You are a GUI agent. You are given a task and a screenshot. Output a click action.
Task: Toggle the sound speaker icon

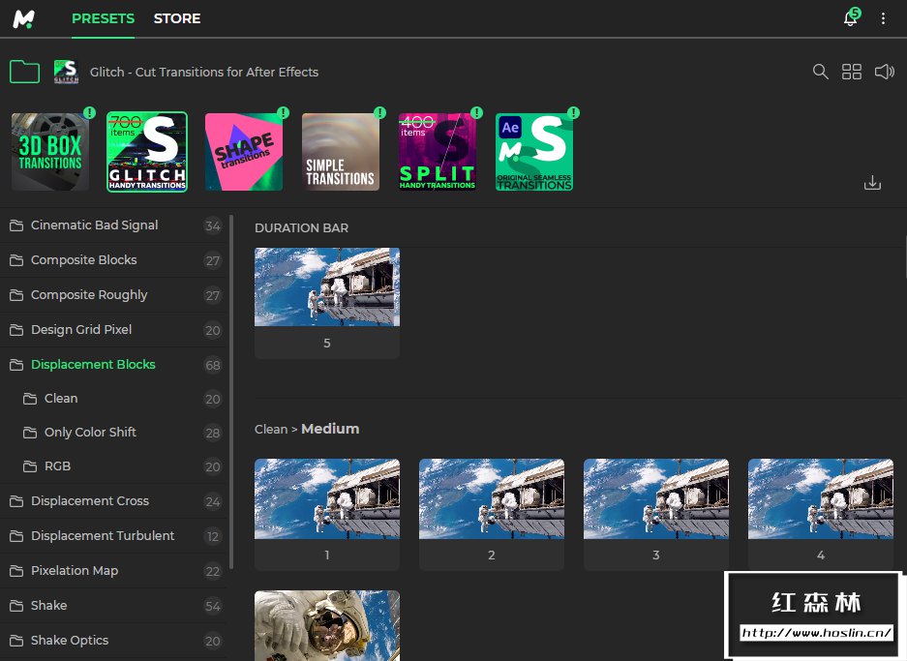tap(885, 72)
